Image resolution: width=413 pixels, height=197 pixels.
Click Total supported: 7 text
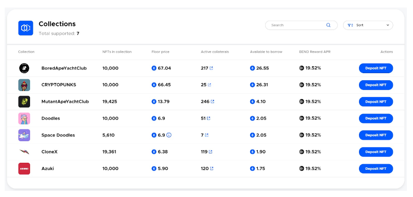59,34
